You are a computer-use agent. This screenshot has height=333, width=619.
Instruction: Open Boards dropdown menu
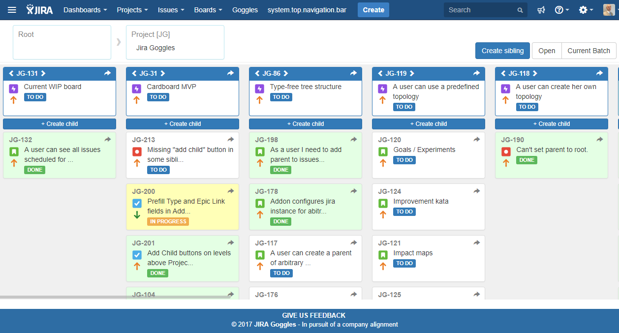[208, 10]
